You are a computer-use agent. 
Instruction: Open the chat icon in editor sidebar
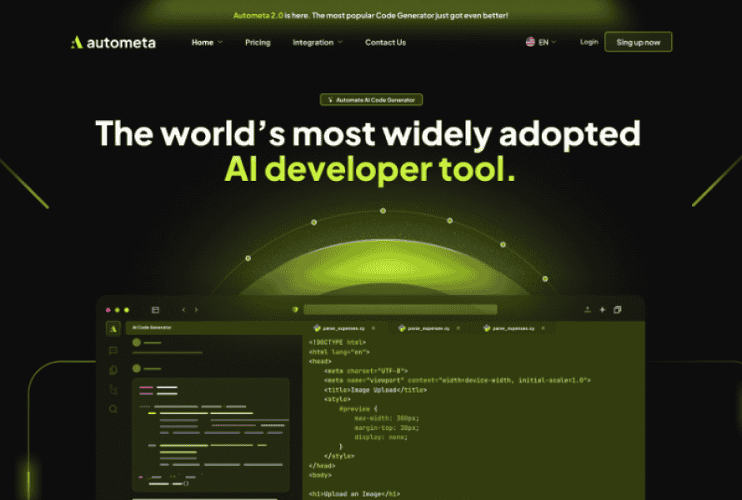(x=113, y=350)
